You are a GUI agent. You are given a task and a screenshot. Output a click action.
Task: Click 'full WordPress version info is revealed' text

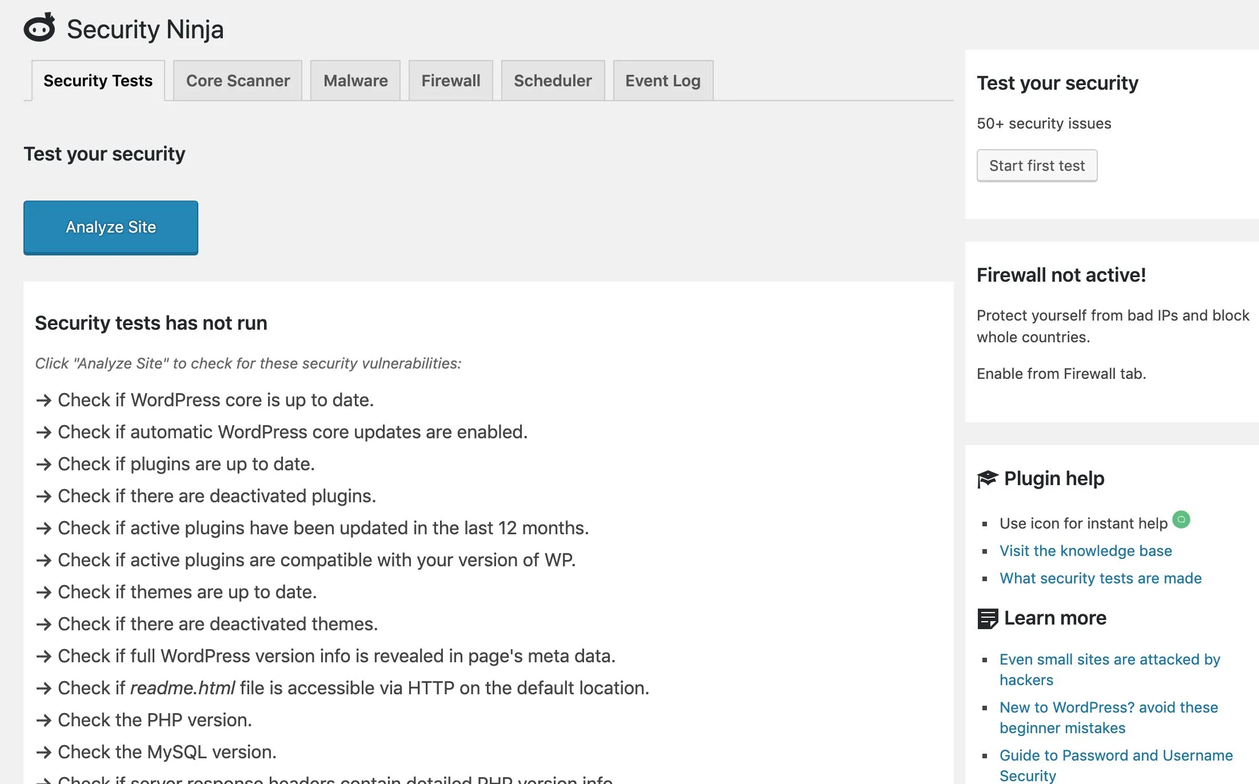pos(337,656)
